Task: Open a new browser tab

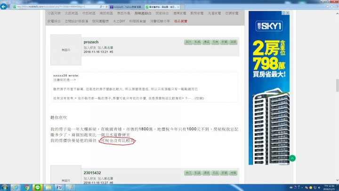Action: [183, 7]
